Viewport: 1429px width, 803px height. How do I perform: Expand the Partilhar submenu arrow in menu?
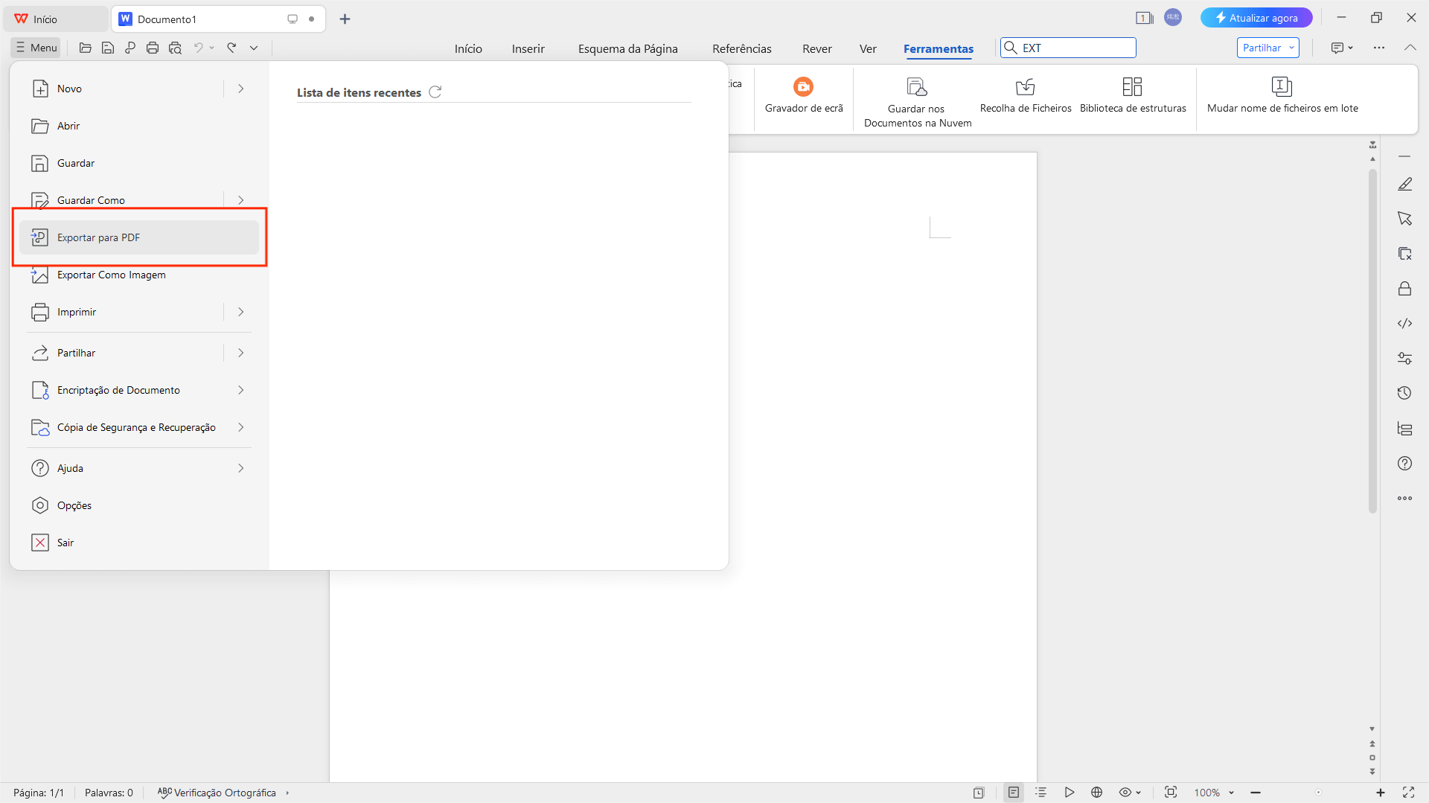point(240,353)
